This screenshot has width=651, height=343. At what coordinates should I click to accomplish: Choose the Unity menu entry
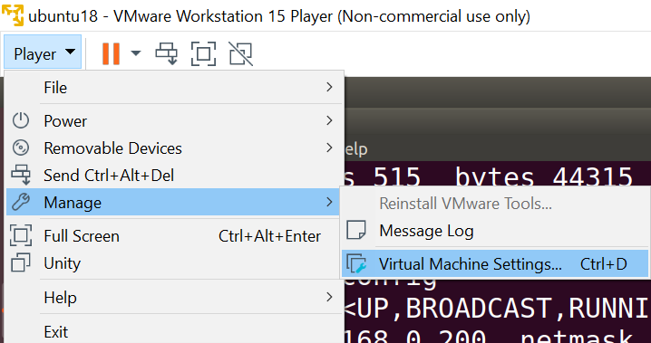174,263
